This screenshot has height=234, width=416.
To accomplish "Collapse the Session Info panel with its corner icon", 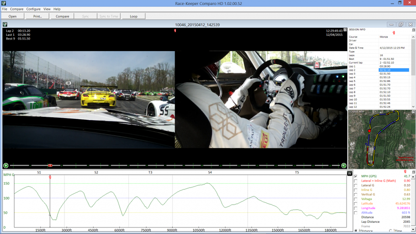I will tap(413, 30).
